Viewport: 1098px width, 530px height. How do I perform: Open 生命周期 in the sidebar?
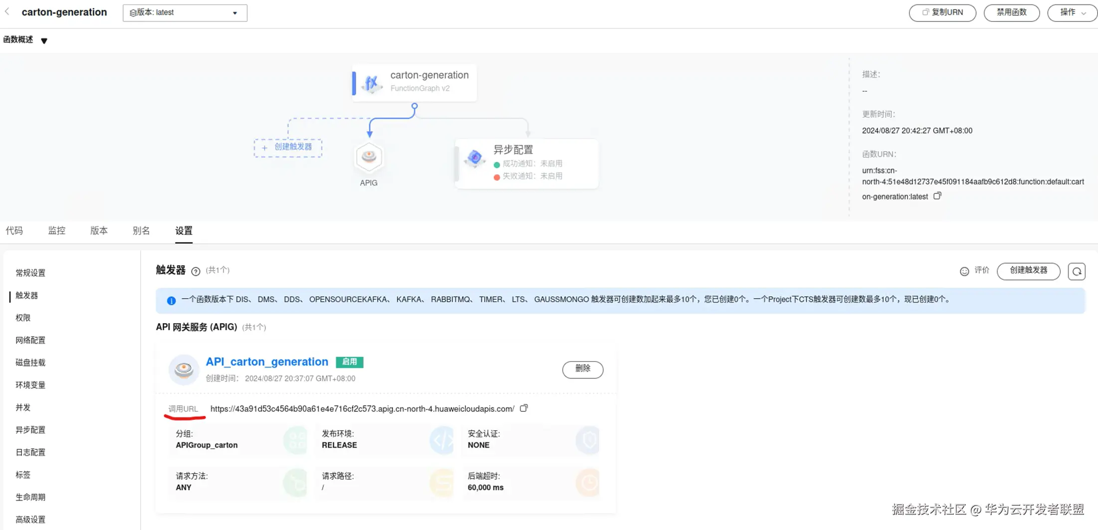point(30,497)
